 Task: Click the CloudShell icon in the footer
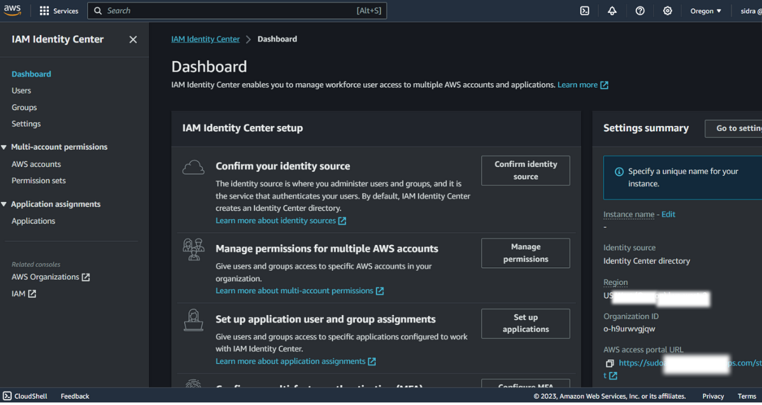(8, 396)
